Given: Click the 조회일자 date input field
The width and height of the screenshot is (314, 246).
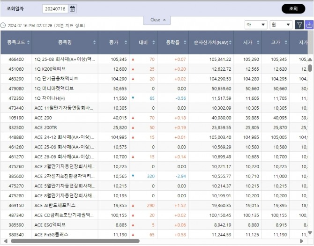Looking at the screenshot, I should point(55,9).
